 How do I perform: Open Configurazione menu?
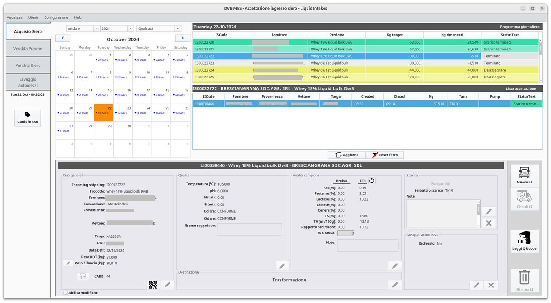point(56,17)
